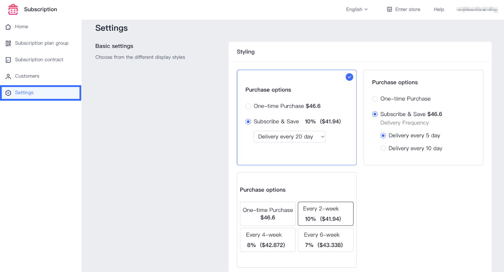
Task: Click the Subscription app logo icon
Action: click(13, 9)
